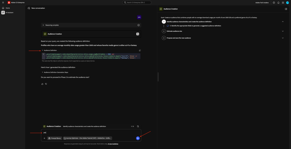The height and width of the screenshot is (149, 291).
Task: Click the Search CX Enterprise field
Action: point(137,3)
